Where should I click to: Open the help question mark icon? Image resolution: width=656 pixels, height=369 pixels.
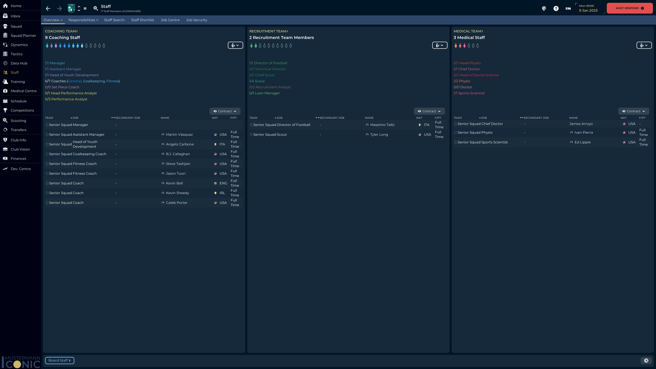tap(556, 8)
